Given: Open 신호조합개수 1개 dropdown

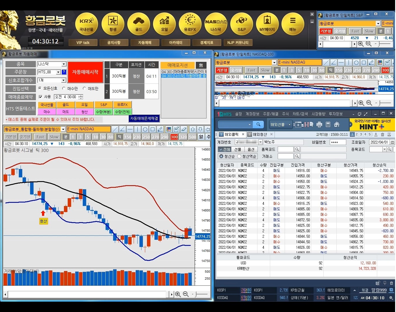Looking at the screenshot, I should click(x=64, y=80).
